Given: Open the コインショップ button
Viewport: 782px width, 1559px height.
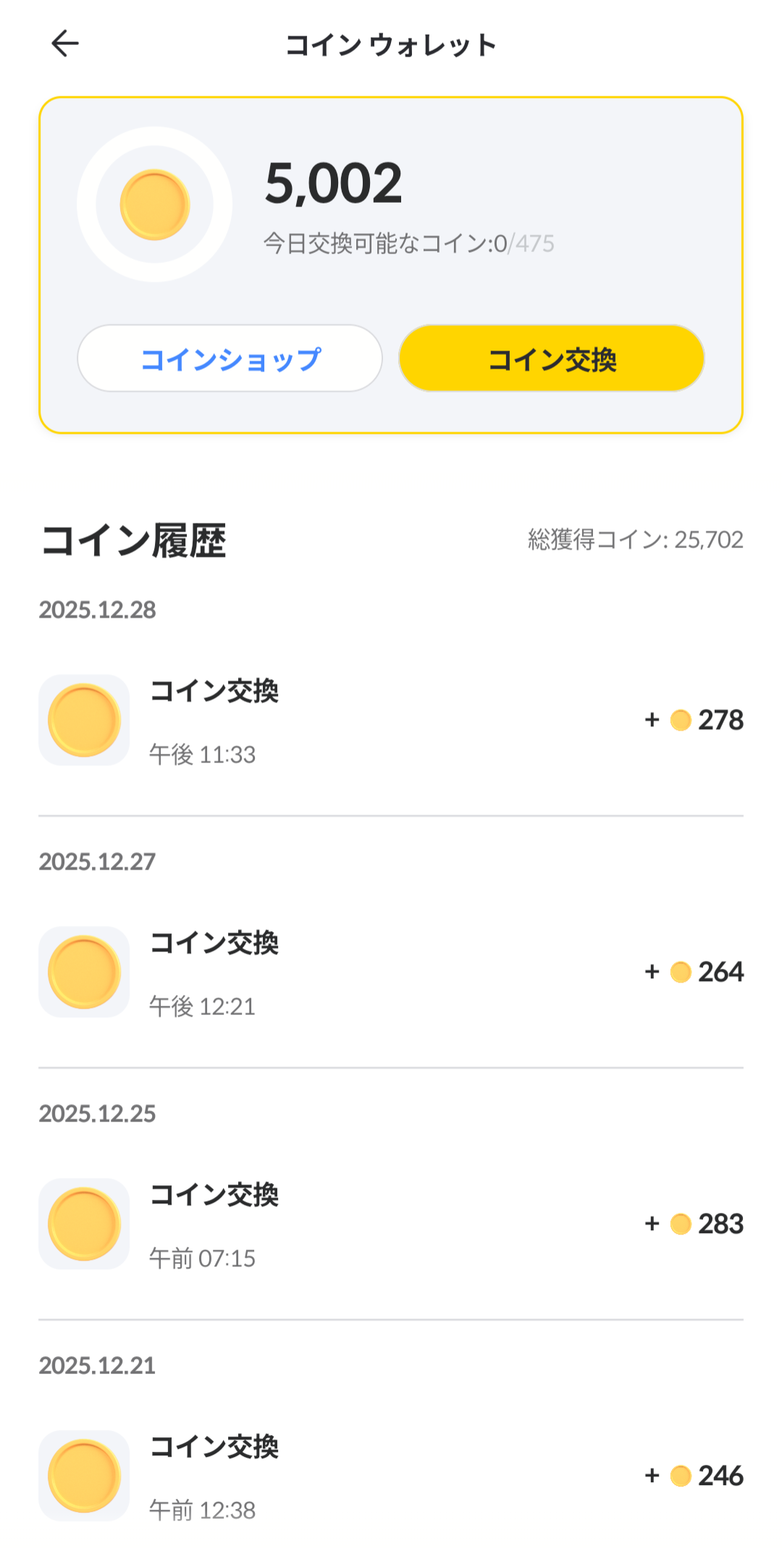Looking at the screenshot, I should 230,358.
